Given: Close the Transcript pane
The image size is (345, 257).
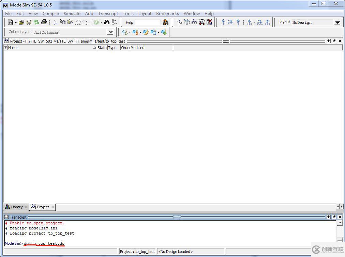Looking at the screenshot, I should point(340,217).
